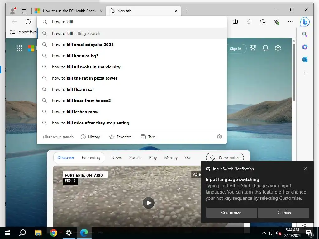
Task: Refresh the page with reload icon
Action: click(28, 22)
